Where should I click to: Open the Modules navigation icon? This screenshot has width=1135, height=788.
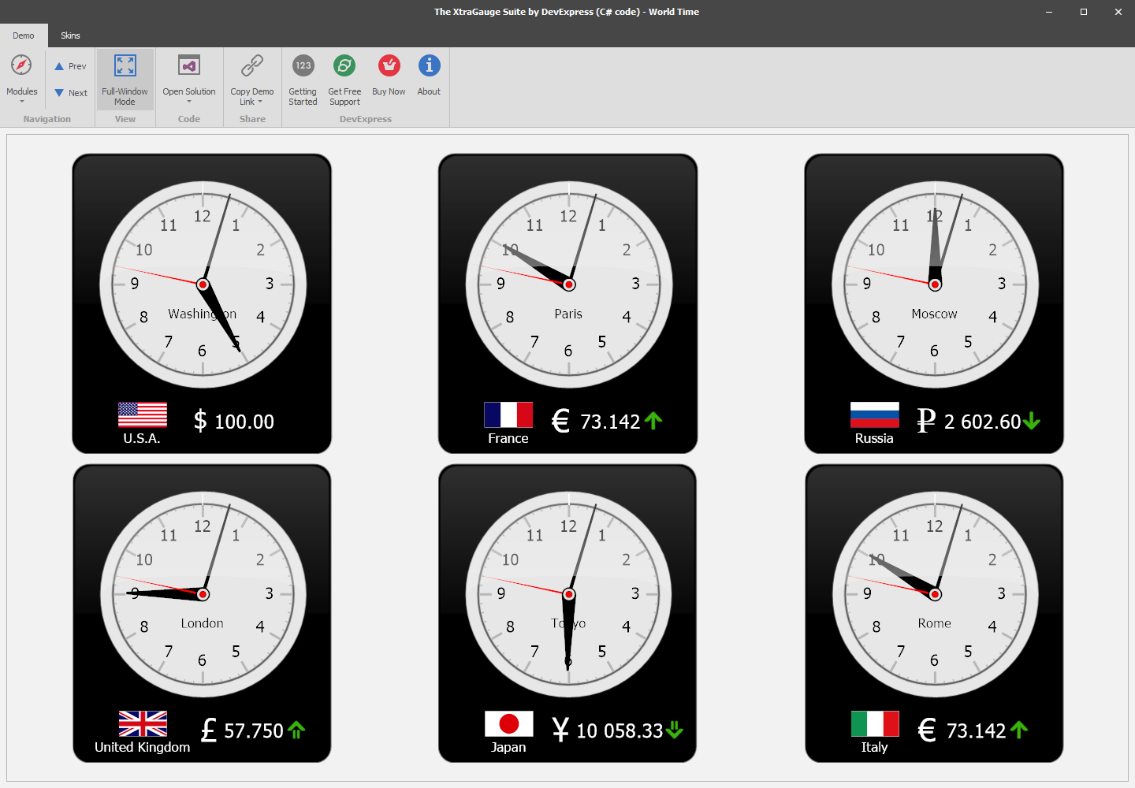[21, 65]
